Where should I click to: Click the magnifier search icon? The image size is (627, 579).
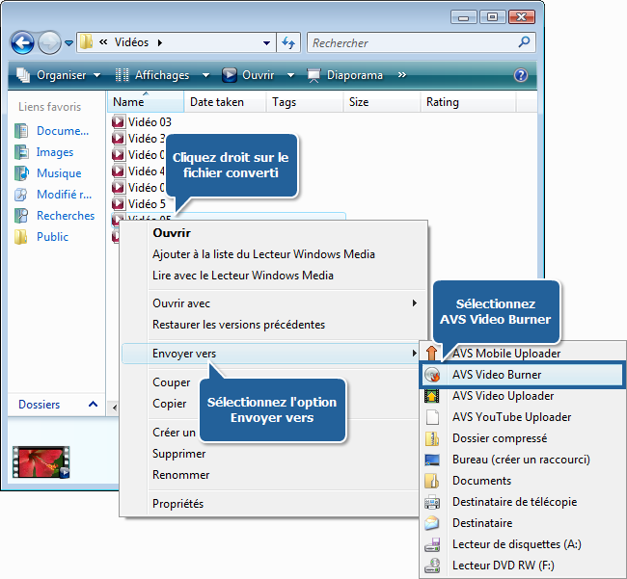coord(524,42)
